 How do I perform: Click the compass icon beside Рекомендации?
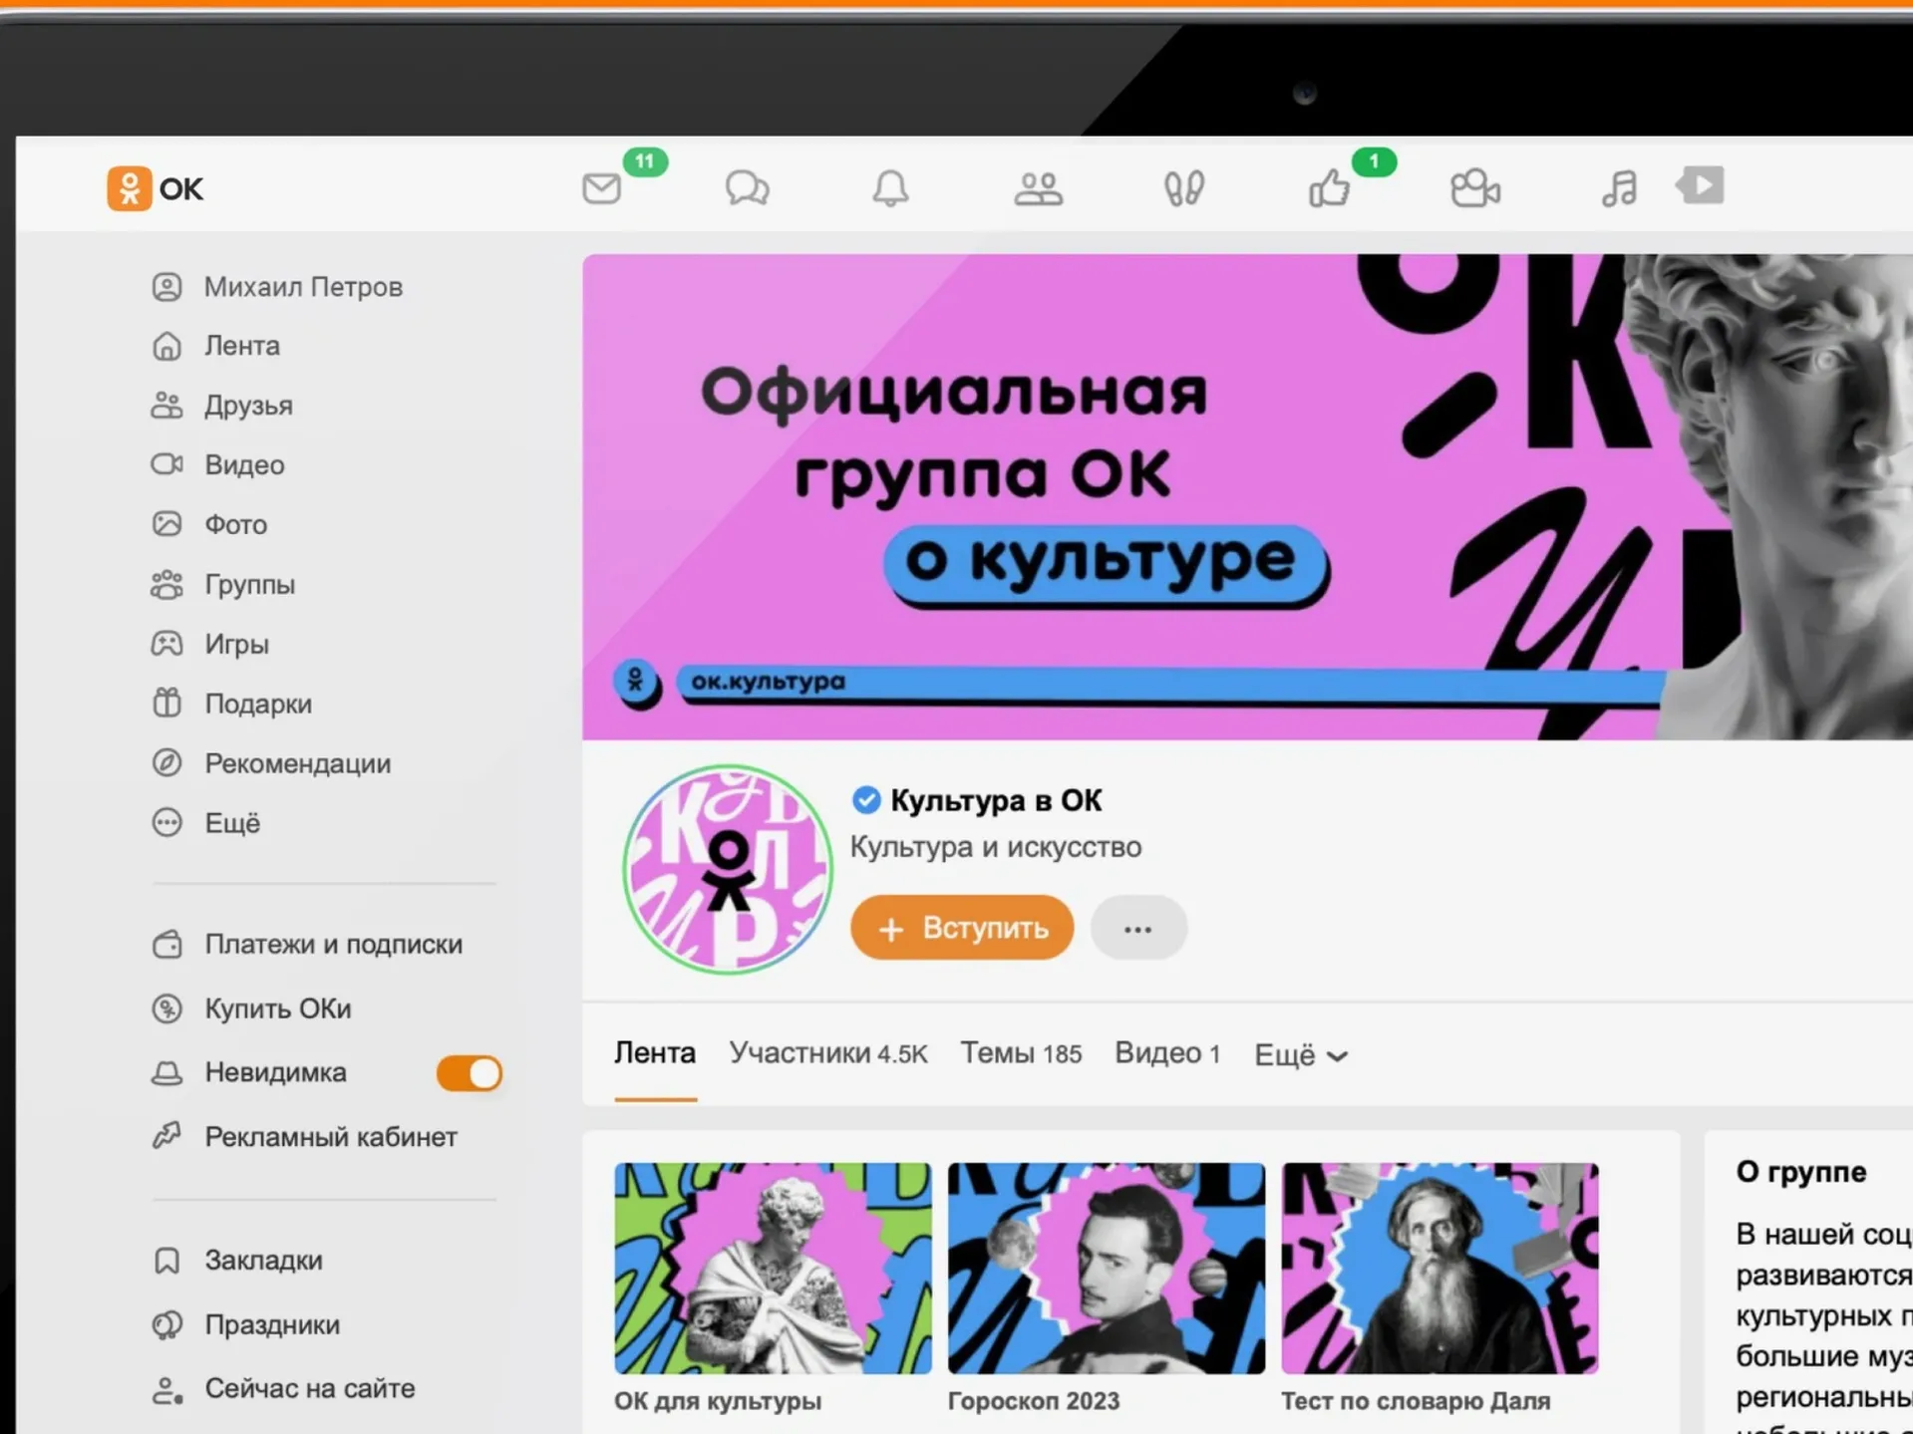click(x=166, y=763)
